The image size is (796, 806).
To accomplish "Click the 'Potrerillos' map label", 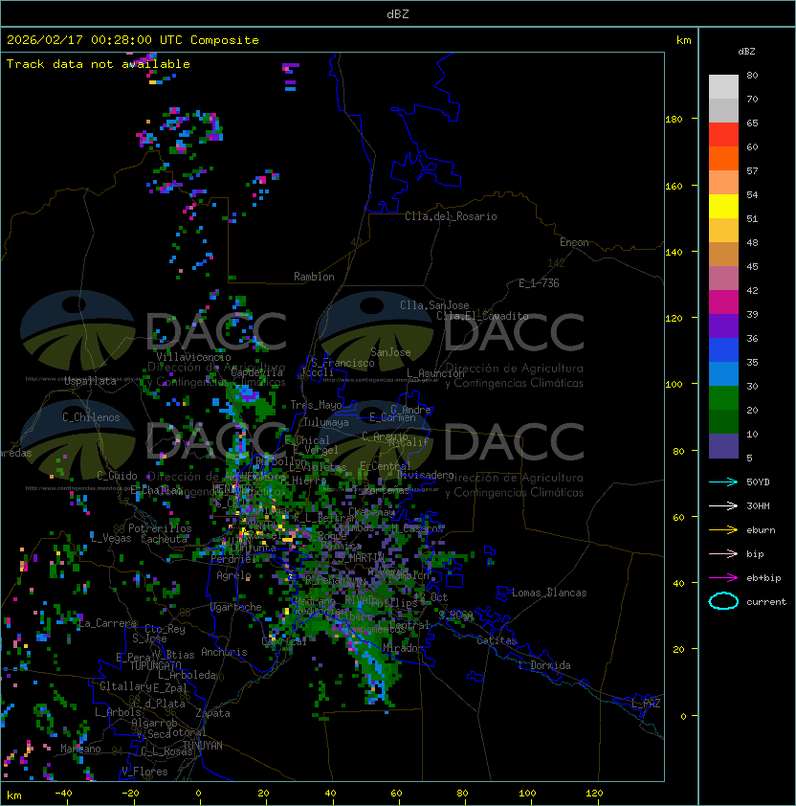I will tap(160, 528).
